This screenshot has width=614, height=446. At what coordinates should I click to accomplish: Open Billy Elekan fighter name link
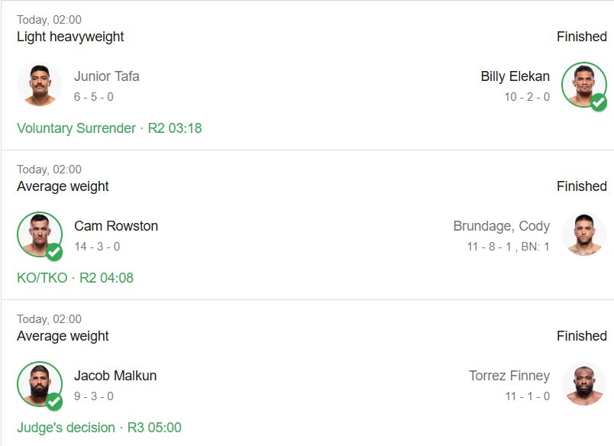point(515,76)
